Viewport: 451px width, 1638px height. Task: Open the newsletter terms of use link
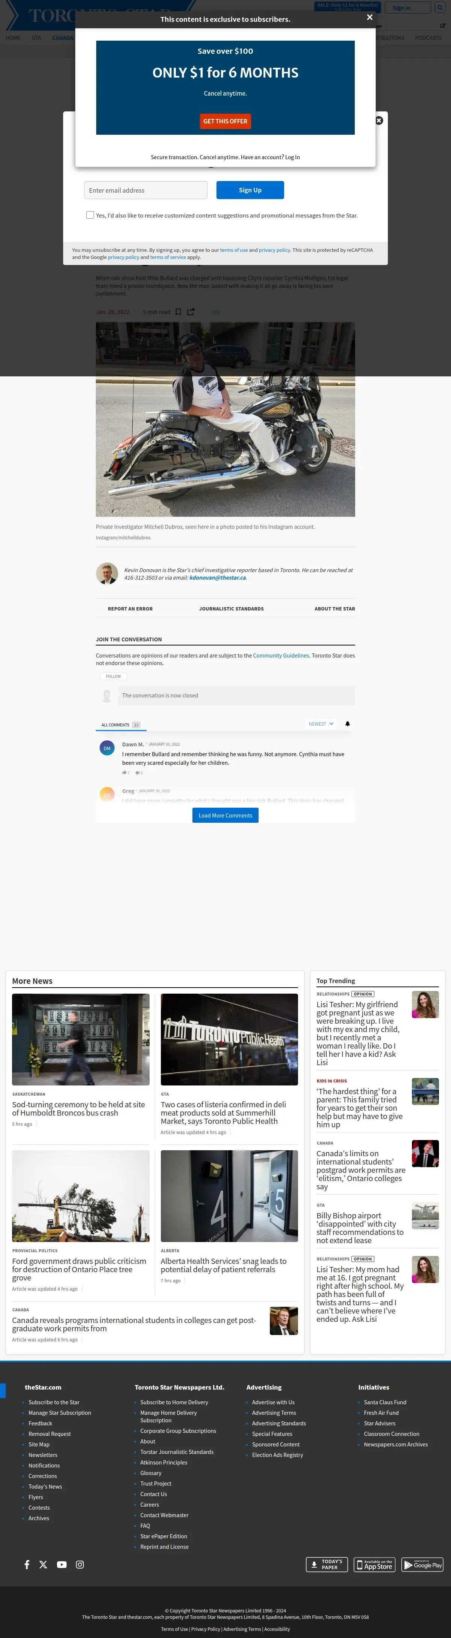coord(234,250)
